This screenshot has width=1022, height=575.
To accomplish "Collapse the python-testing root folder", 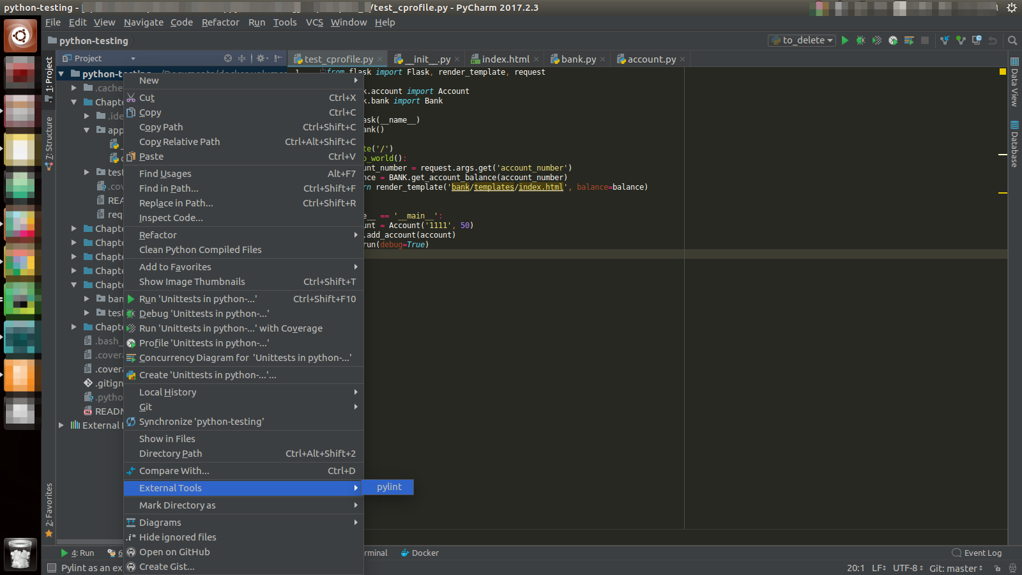I will tap(61, 74).
